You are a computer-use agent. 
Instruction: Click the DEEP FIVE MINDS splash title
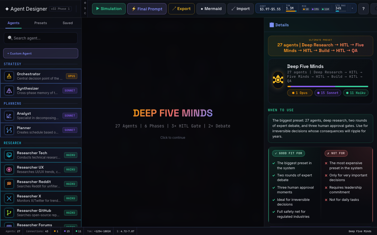[x=173, y=113]
